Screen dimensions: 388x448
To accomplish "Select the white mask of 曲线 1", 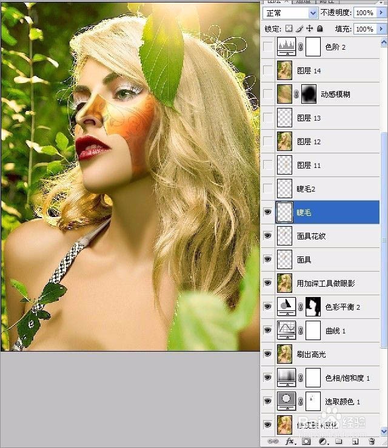I will point(313,330).
